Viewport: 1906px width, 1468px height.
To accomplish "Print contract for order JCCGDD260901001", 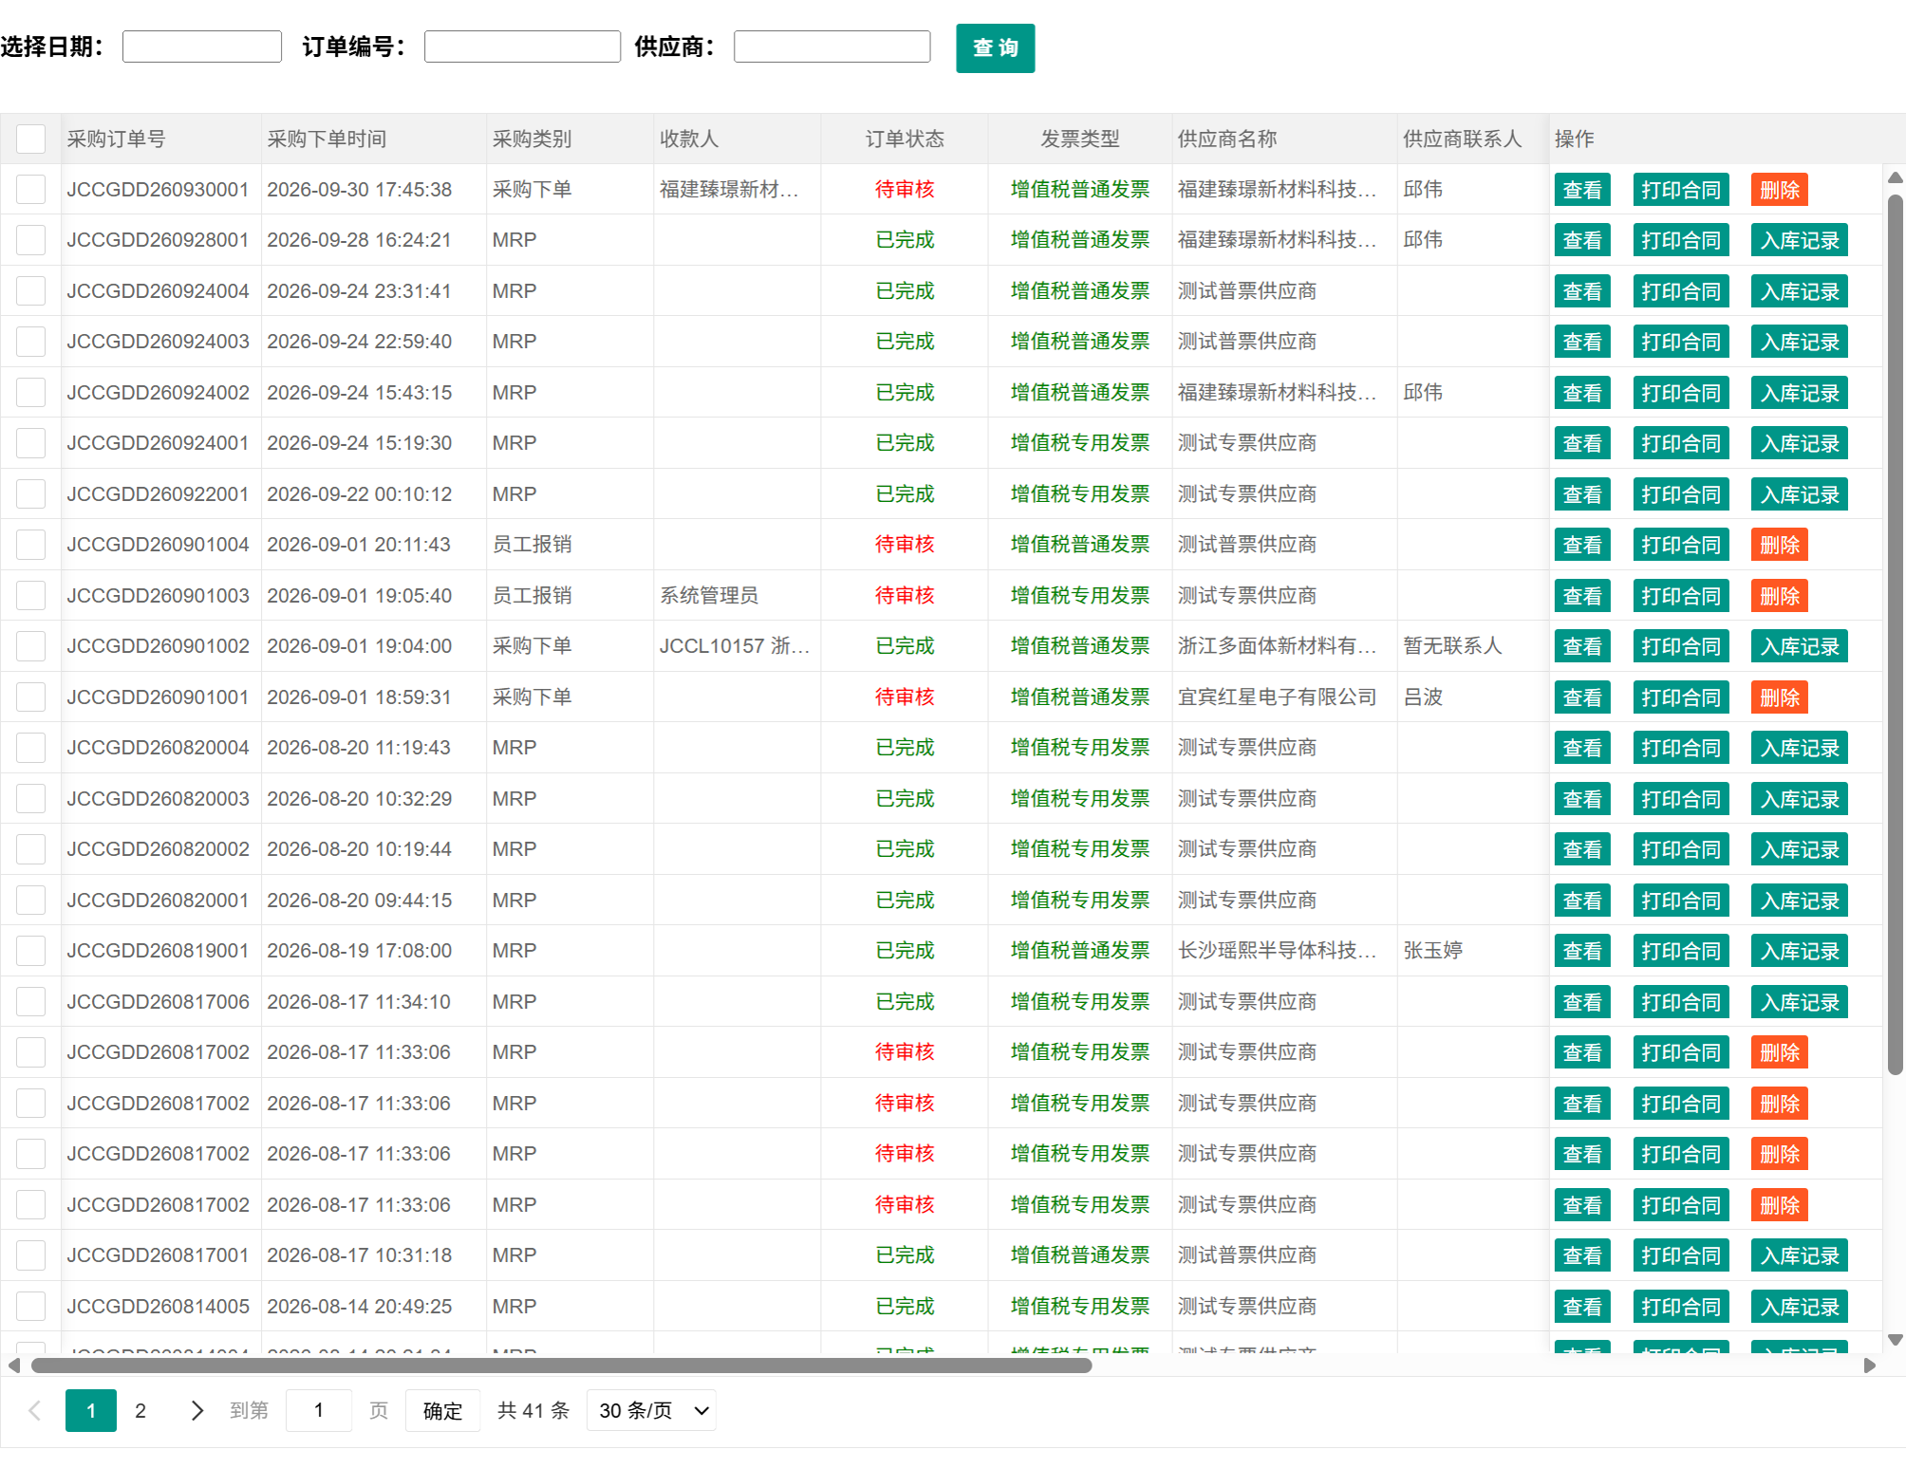I will (1680, 697).
